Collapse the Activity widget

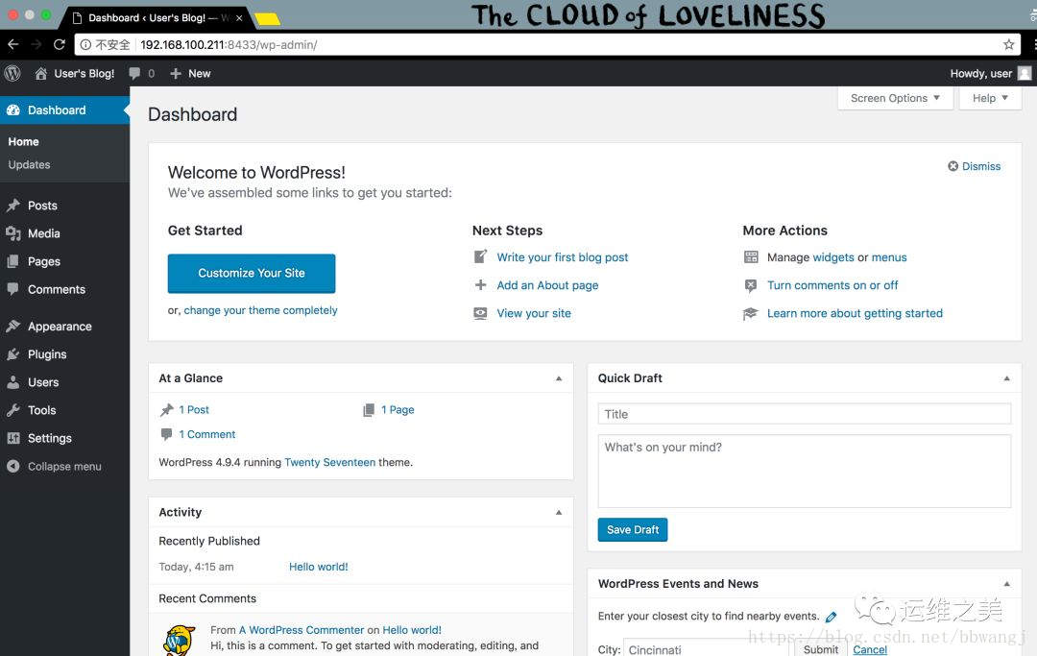pos(559,512)
